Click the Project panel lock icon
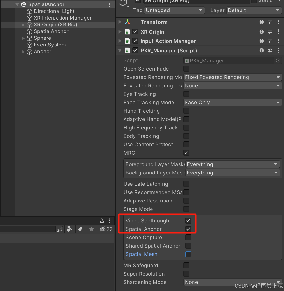The width and height of the screenshot is (284, 291). (x=102, y=220)
